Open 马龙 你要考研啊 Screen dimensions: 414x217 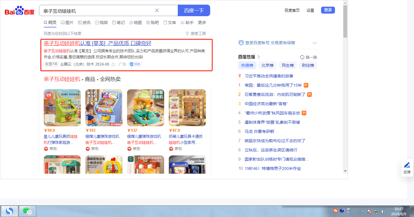(x=259, y=131)
